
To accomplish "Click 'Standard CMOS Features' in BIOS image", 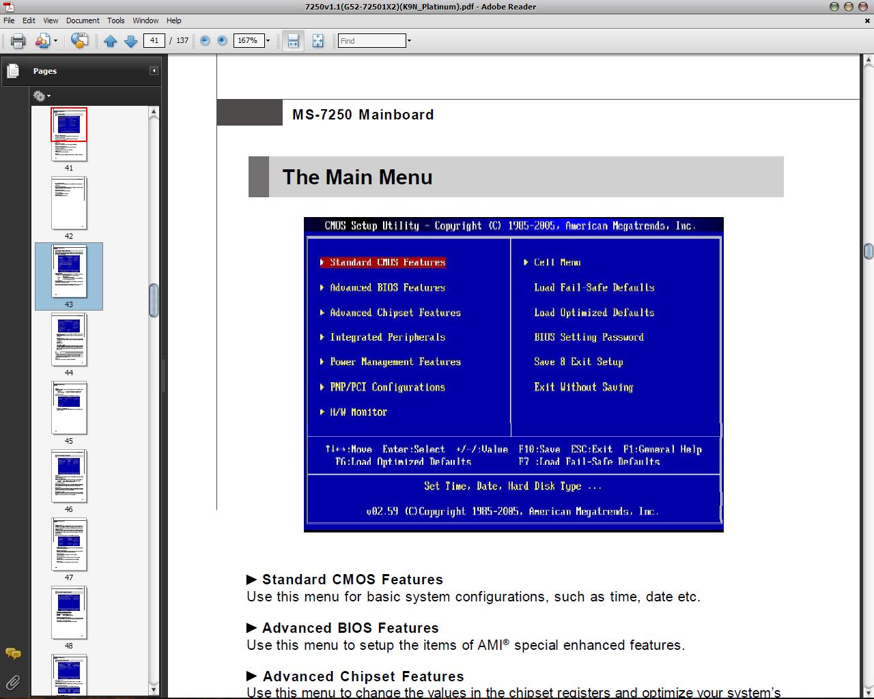I will [387, 262].
